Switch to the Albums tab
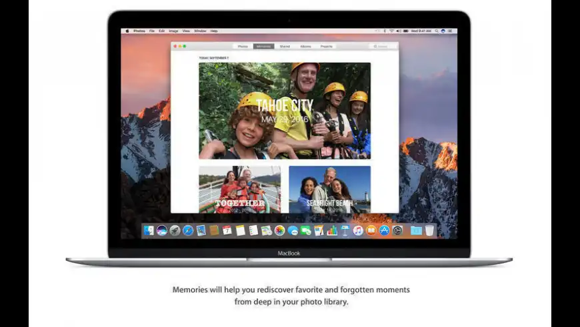The width and height of the screenshot is (580, 327). [305, 46]
